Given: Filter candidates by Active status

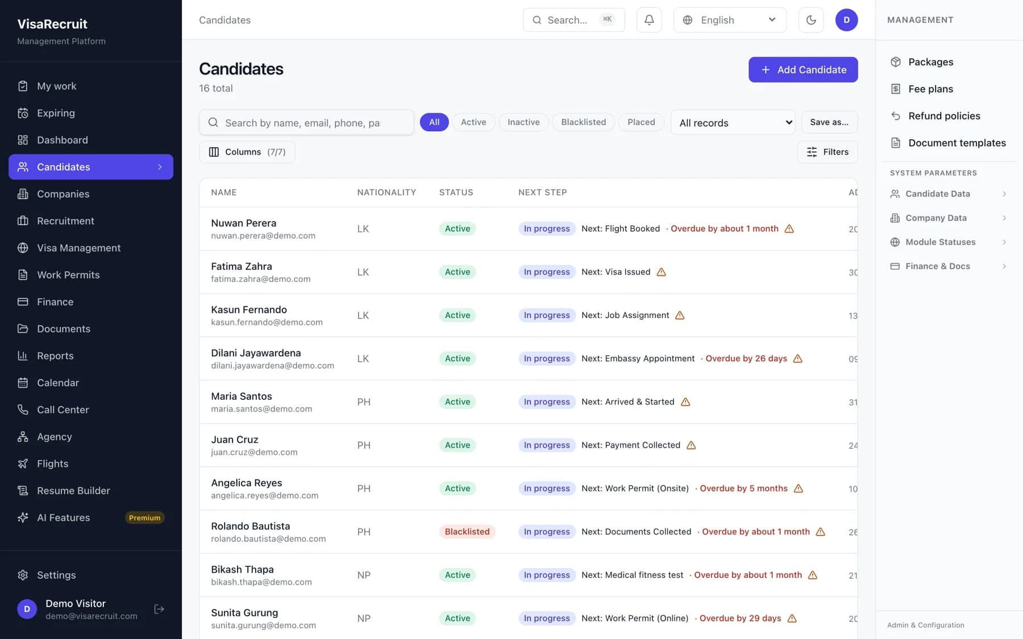Looking at the screenshot, I should [473, 122].
